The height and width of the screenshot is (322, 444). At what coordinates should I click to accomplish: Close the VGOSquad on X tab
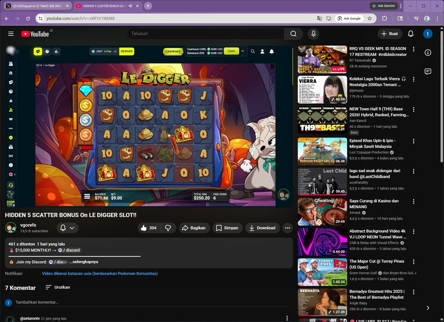(67, 6)
